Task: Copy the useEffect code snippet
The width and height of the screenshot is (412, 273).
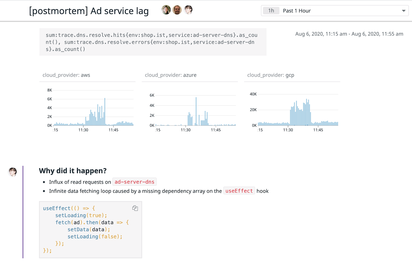Action: (x=135, y=208)
